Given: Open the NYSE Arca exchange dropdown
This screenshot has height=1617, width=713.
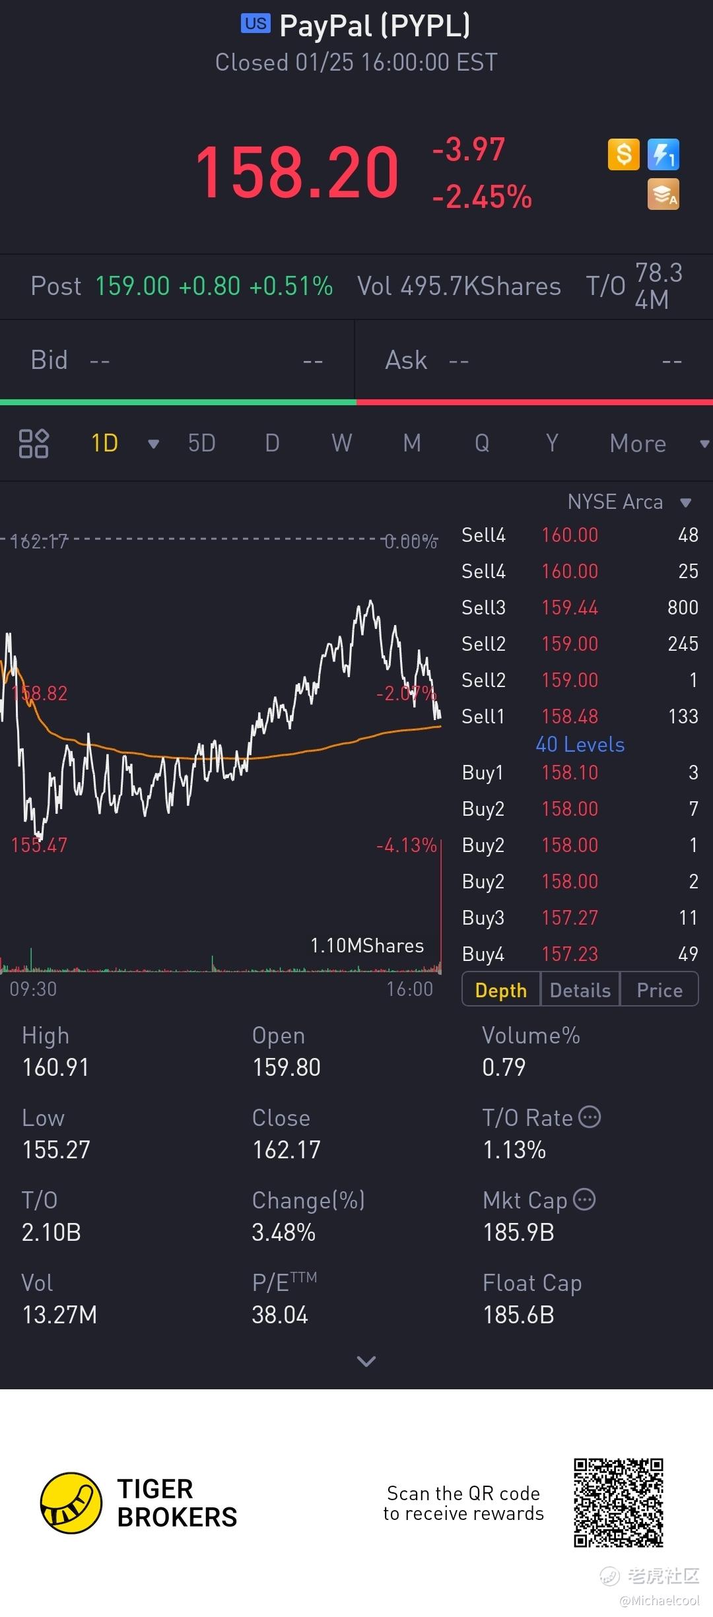Looking at the screenshot, I should [629, 502].
